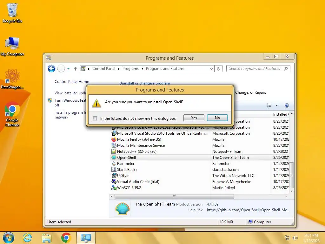325x244 pixels.
Task: Select the StartIsBack+ program entry
Action: [x=200, y=169]
